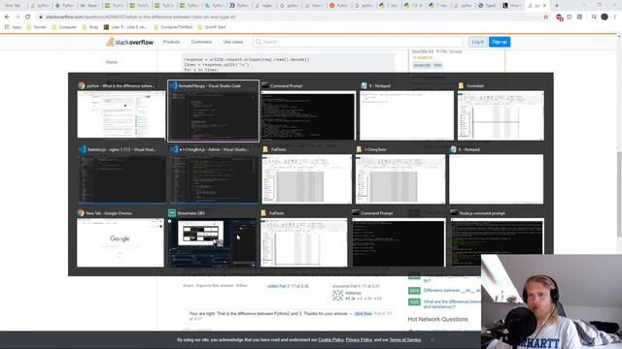
Task: Focus the Stack Overflow search box
Action: [359, 42]
